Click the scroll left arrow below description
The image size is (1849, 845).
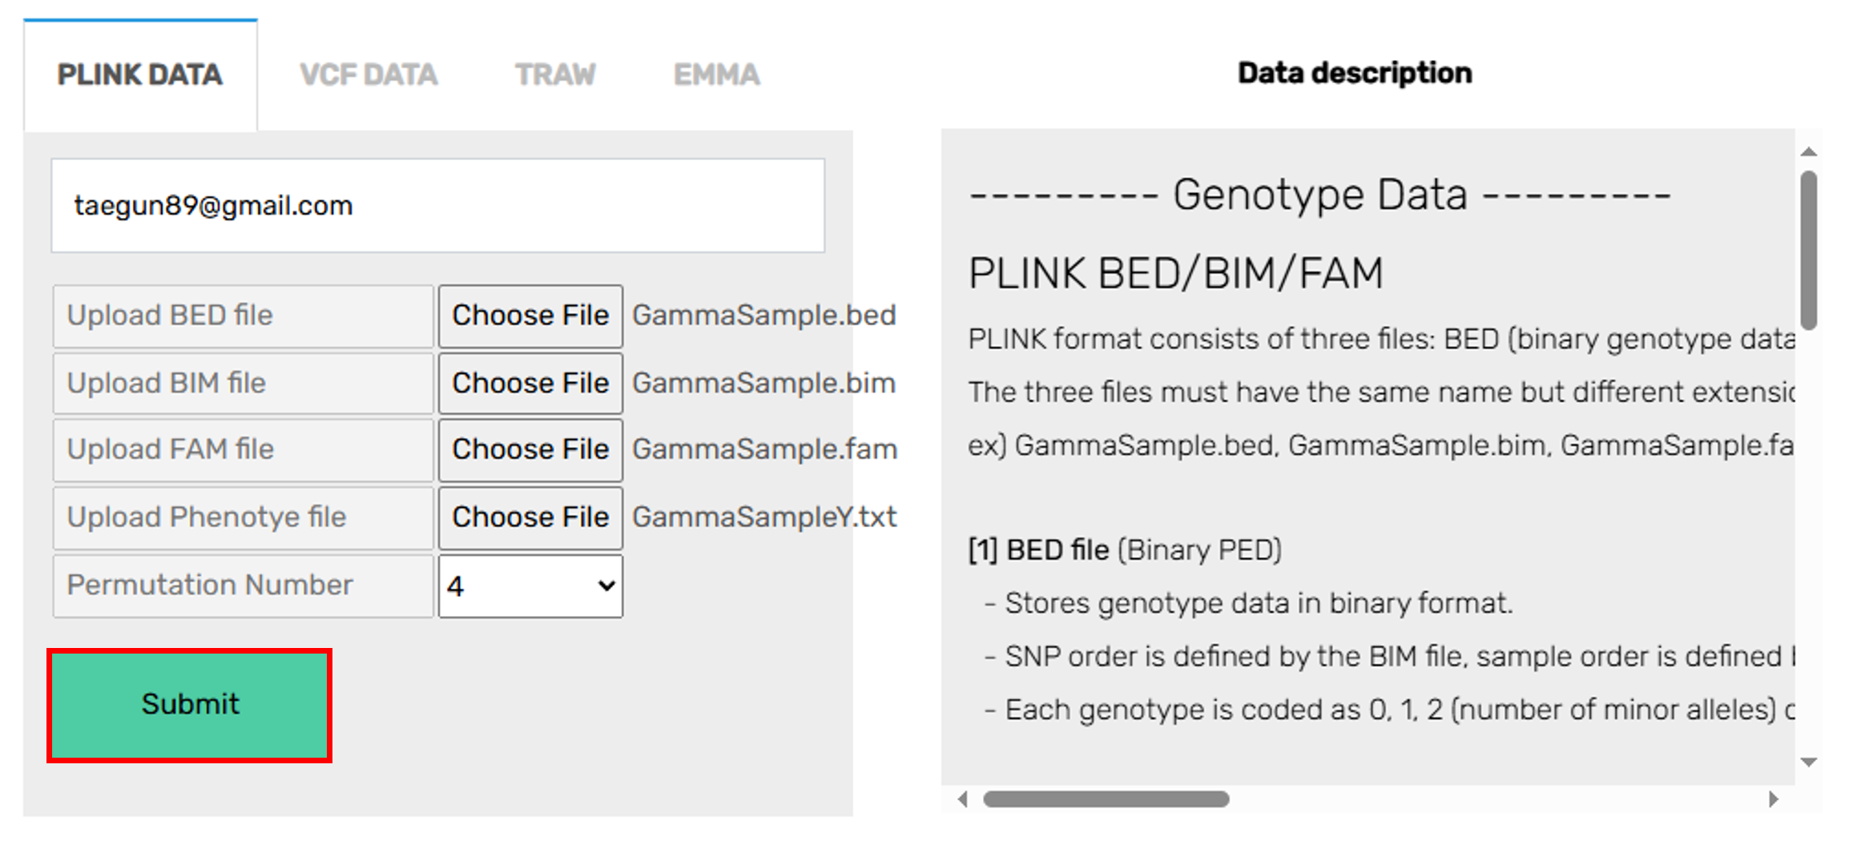pyautogui.click(x=963, y=799)
